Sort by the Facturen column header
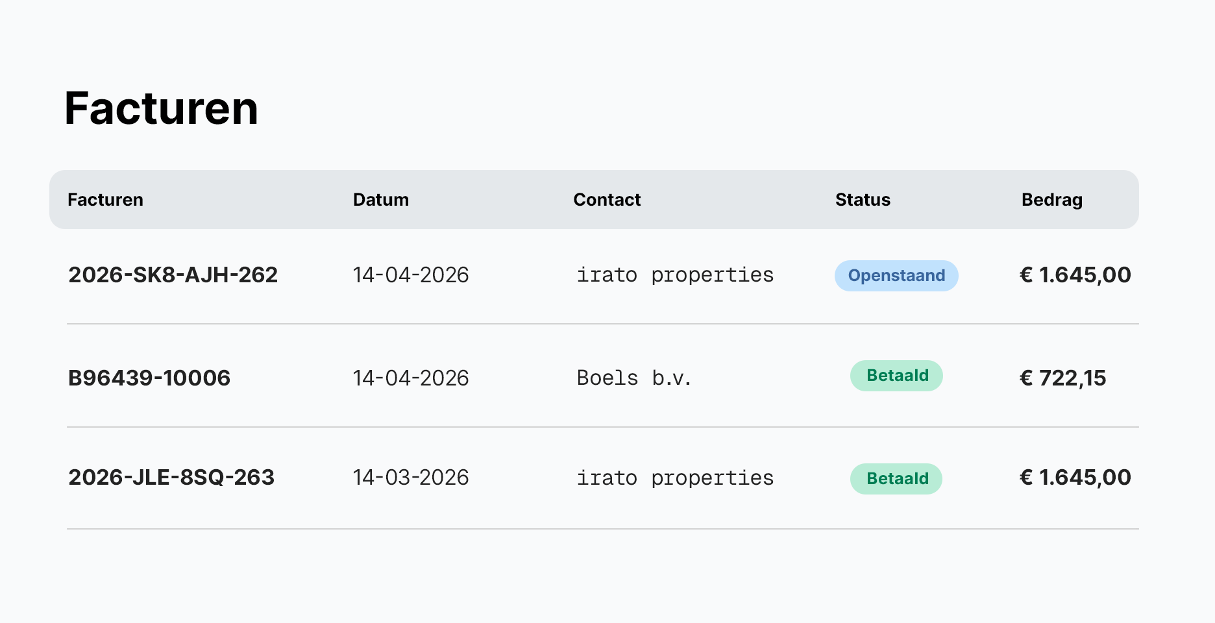 (x=105, y=200)
